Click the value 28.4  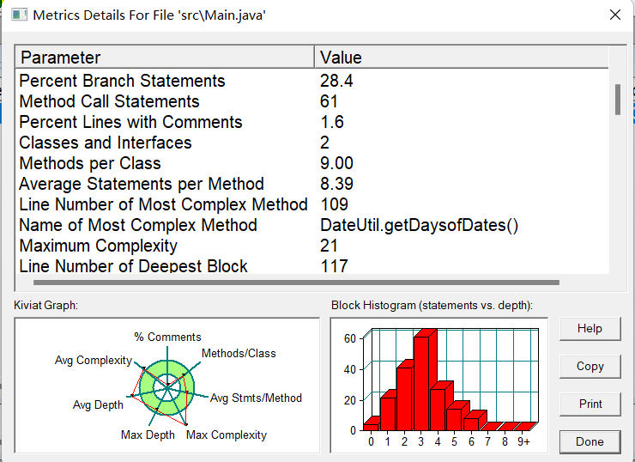tap(336, 81)
